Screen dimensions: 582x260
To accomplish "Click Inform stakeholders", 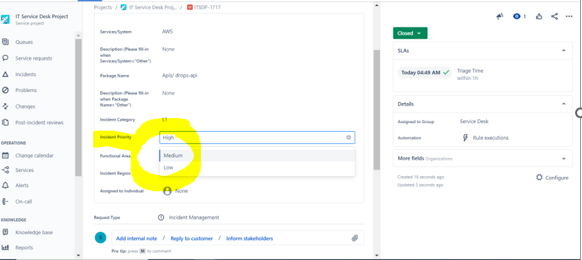I will [250, 239].
